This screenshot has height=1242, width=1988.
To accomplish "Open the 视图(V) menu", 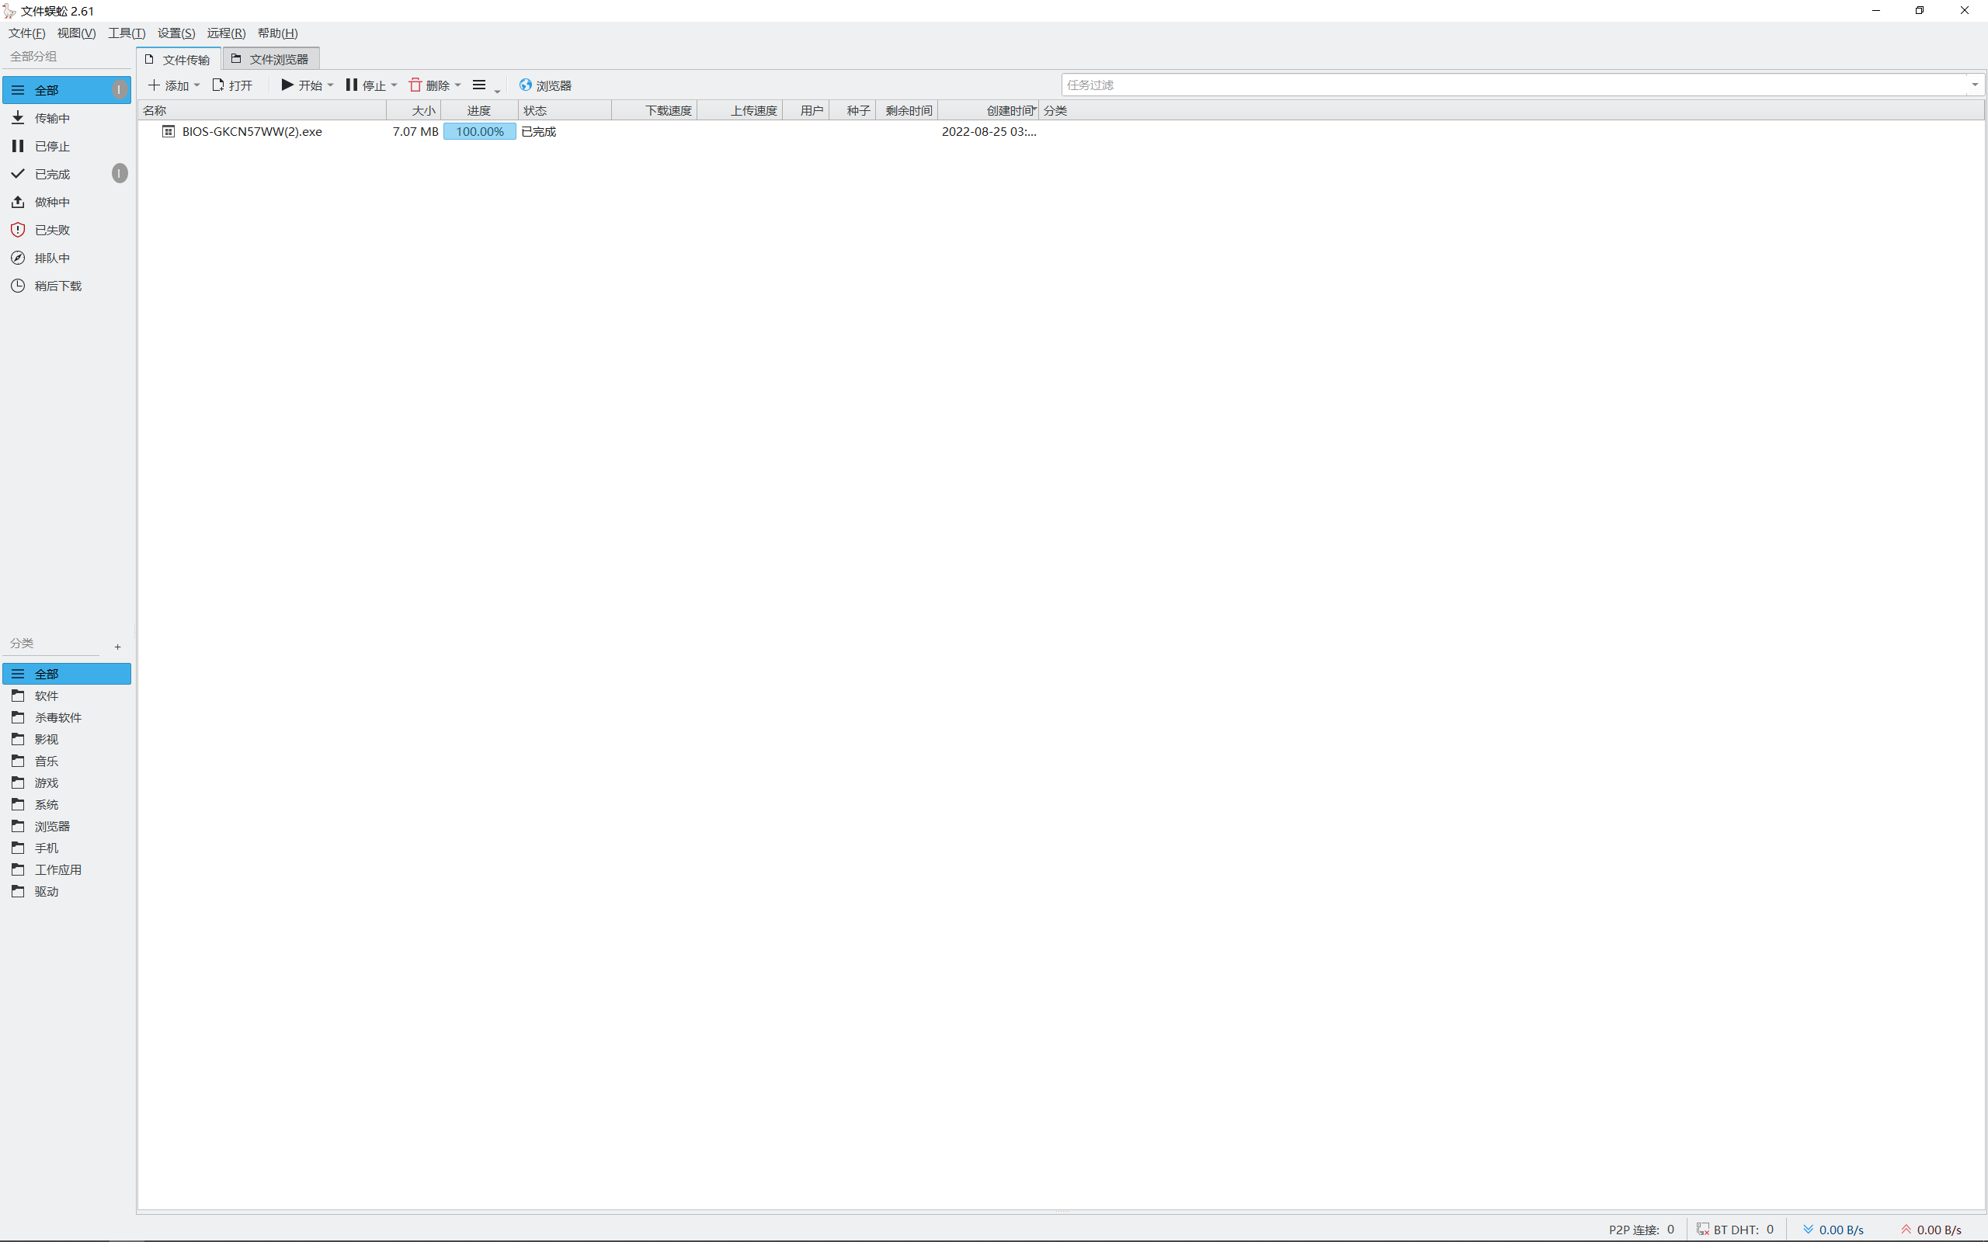I will [x=76, y=33].
